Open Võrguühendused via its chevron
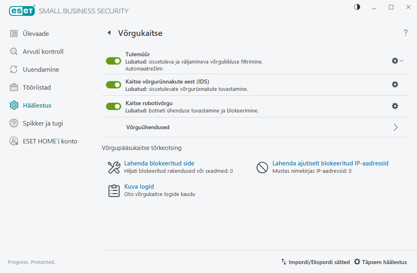The width and height of the screenshot is (417, 273). click(x=395, y=127)
